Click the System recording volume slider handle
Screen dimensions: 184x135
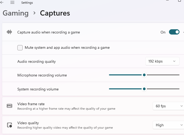click(144, 89)
